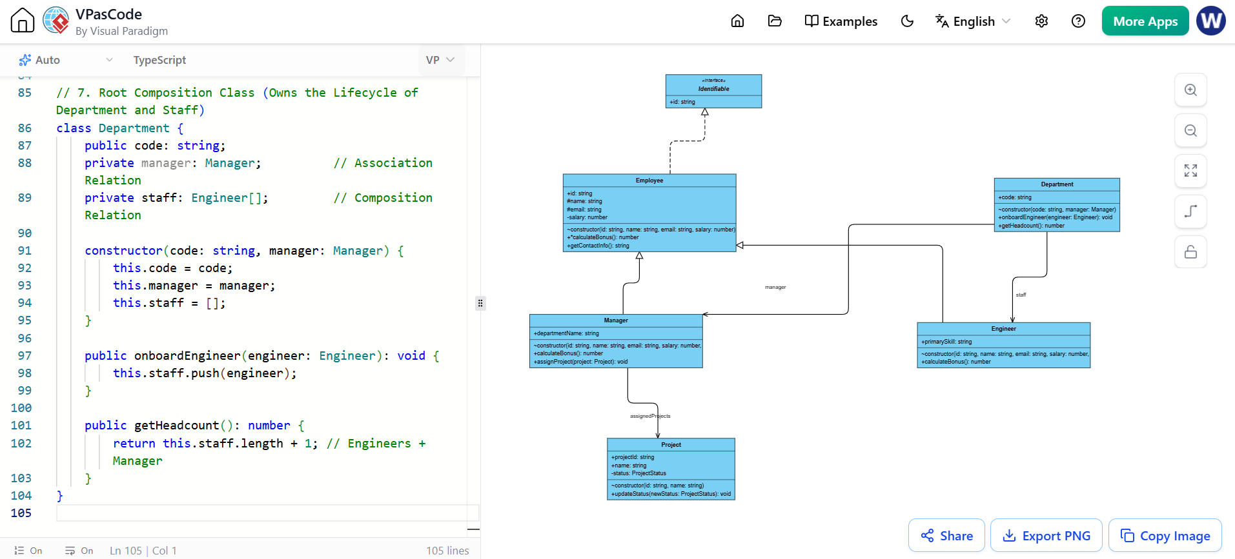Click the Copy Image button
The height and width of the screenshot is (559, 1235).
[x=1165, y=536]
